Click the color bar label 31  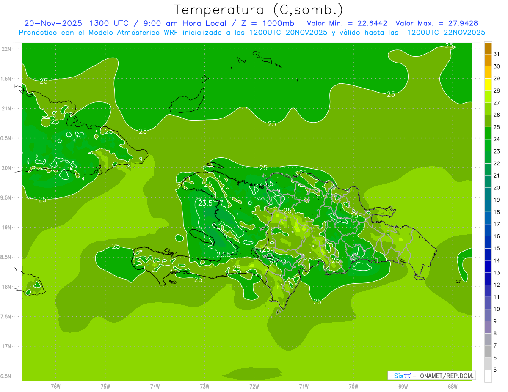[x=497, y=54]
